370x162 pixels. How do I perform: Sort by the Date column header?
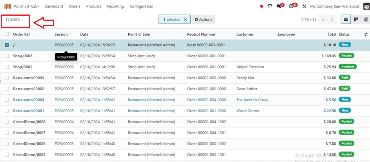point(84,34)
